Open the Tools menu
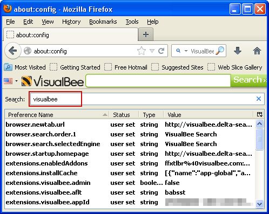269x214 pixels. 132,22
